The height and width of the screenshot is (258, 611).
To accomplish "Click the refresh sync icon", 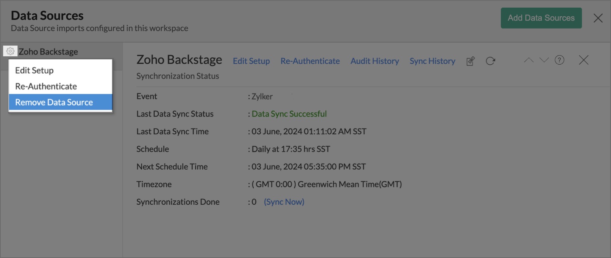I will pos(490,61).
